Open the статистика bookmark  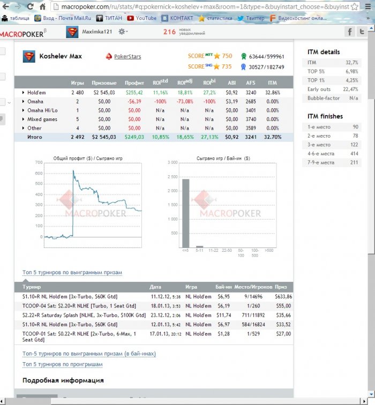click(x=215, y=18)
